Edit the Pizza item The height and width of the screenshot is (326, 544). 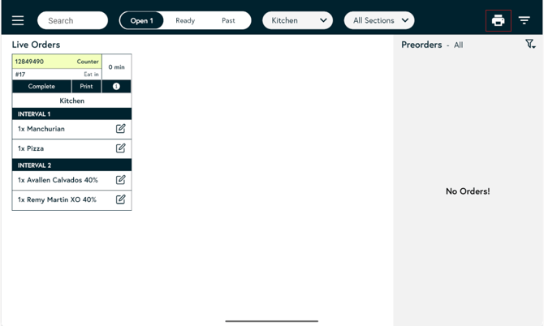[120, 148]
